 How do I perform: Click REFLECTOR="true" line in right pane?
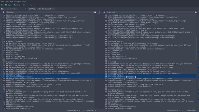pos(115,75)
